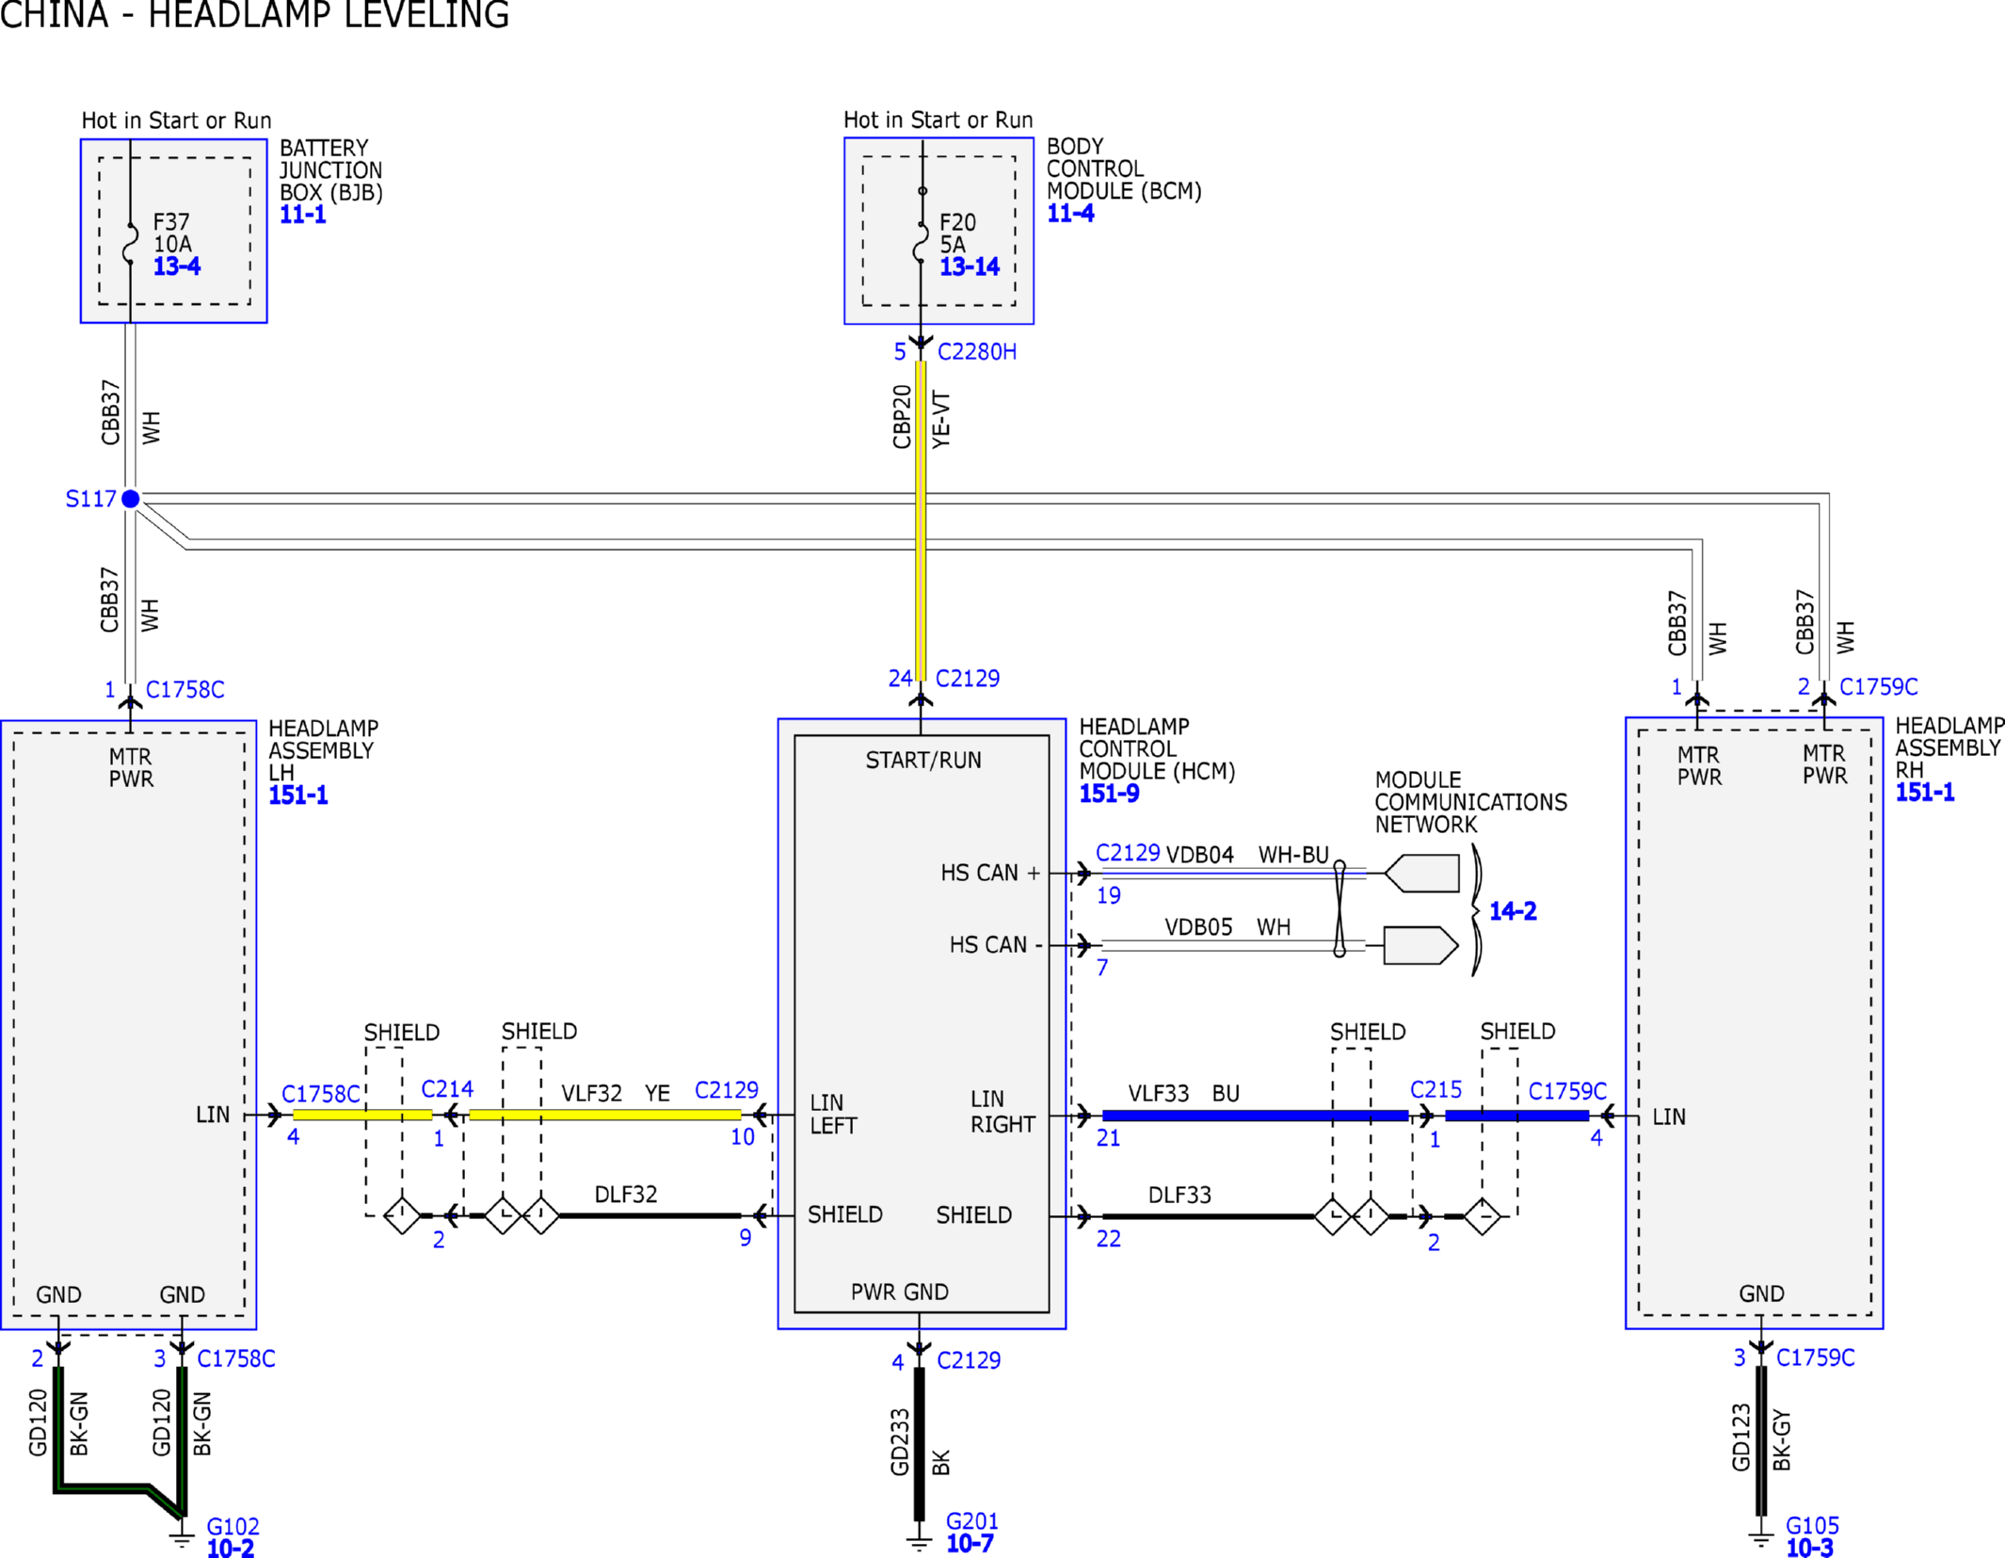Screen dimensions: 2005x1558
Task: Select connector label C2280H
Action: pyautogui.click(x=977, y=352)
